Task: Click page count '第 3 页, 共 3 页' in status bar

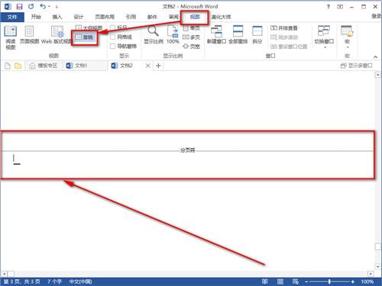Action: pyautogui.click(x=21, y=281)
